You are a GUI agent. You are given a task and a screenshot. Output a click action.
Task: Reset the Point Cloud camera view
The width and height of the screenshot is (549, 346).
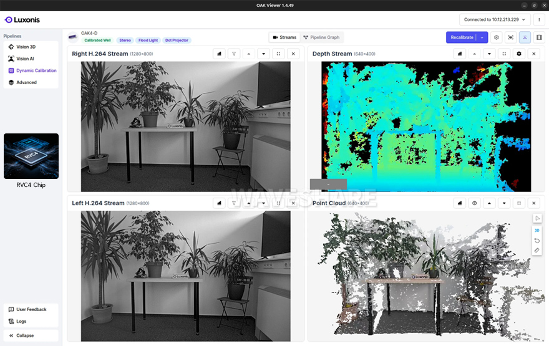537,241
